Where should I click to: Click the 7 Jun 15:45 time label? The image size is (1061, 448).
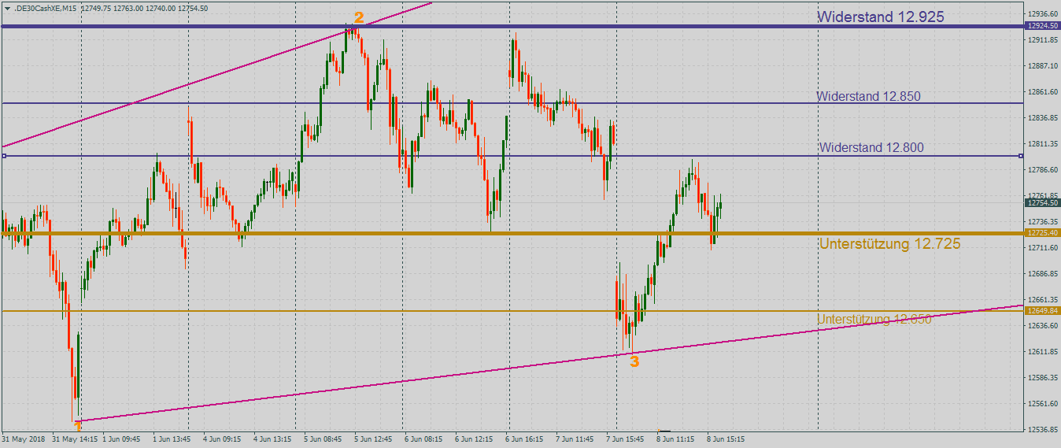click(626, 439)
